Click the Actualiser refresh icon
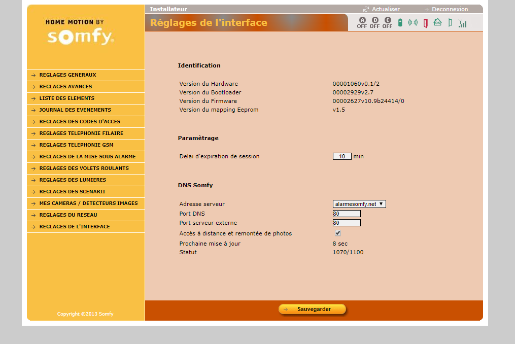This screenshot has width=515, height=344. tap(366, 9)
